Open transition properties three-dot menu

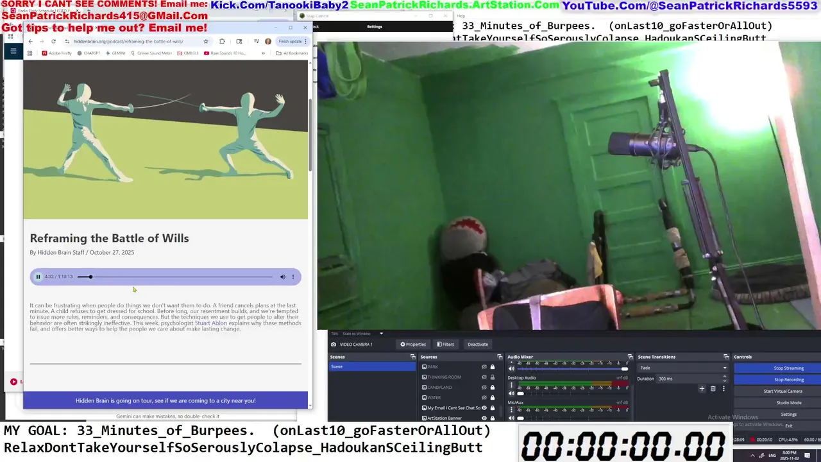(x=724, y=388)
